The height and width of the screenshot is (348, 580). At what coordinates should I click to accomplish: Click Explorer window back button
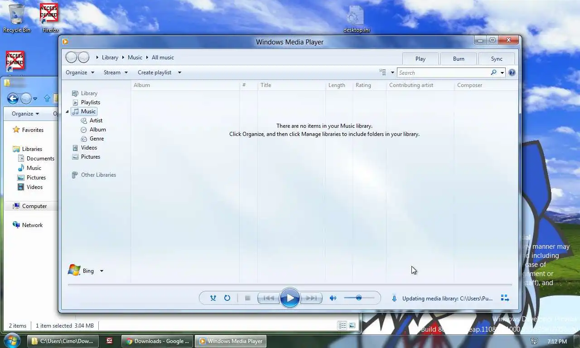(13, 98)
